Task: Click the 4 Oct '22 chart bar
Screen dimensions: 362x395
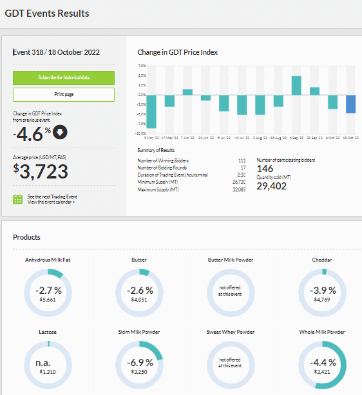Action: click(332, 102)
